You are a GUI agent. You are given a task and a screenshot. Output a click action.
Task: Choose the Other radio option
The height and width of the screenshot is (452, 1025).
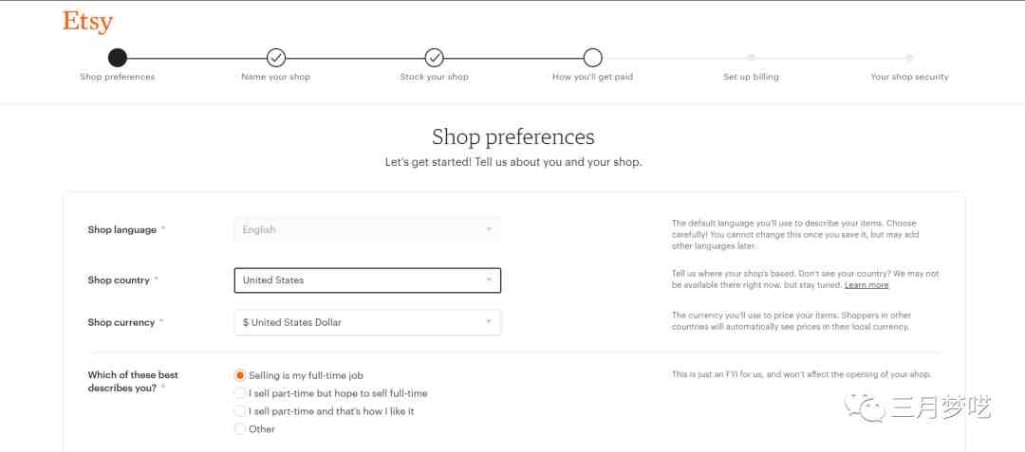coord(240,429)
